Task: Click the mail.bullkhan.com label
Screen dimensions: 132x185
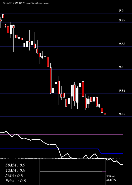Action: [x=37, y=3]
